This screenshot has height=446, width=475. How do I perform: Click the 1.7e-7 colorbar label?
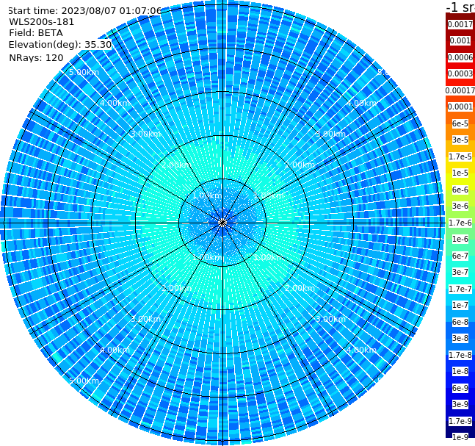pyautogui.click(x=460, y=289)
